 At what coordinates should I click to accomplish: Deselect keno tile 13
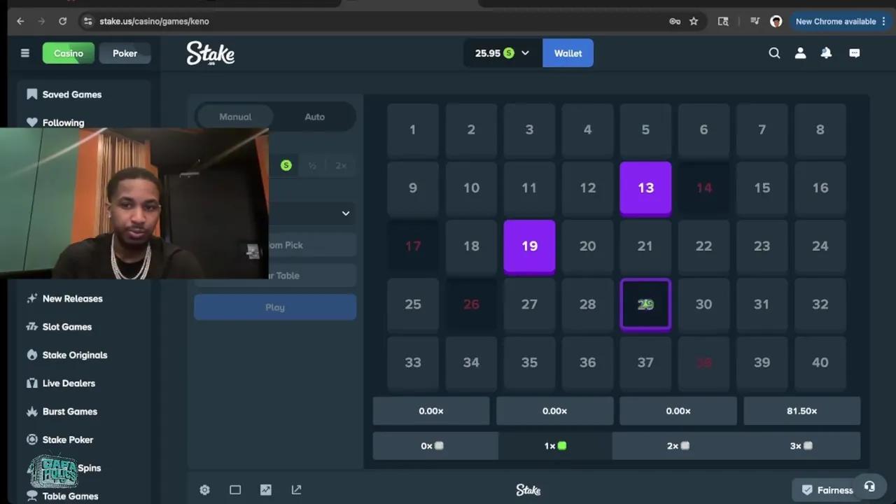(645, 188)
